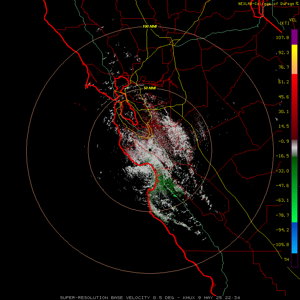Select the -109.8 scale value
The height and width of the screenshot is (300, 300).
click(281, 245)
